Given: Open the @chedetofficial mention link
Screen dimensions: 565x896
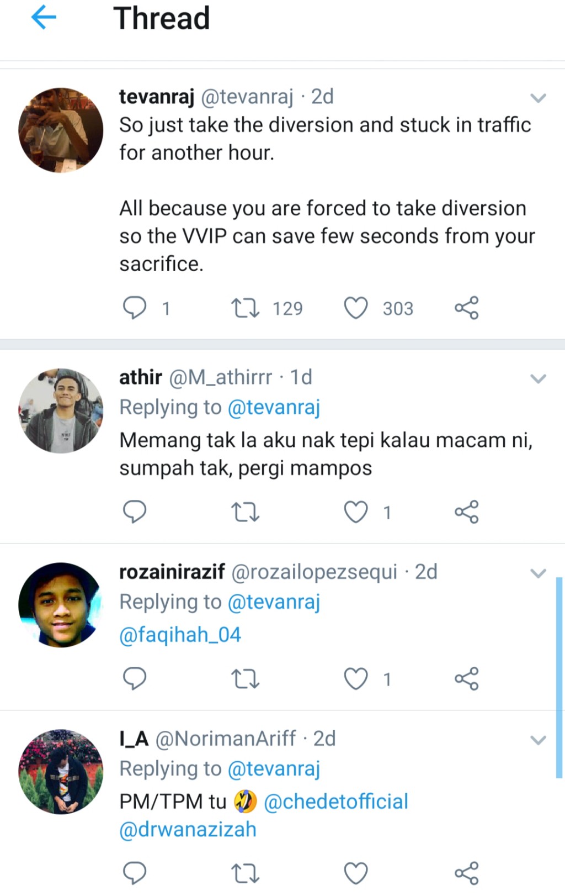Looking at the screenshot, I should point(336,802).
